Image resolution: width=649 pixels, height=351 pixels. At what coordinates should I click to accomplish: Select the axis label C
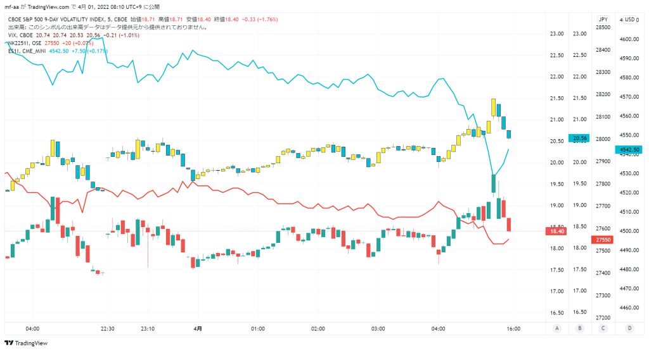point(603,328)
